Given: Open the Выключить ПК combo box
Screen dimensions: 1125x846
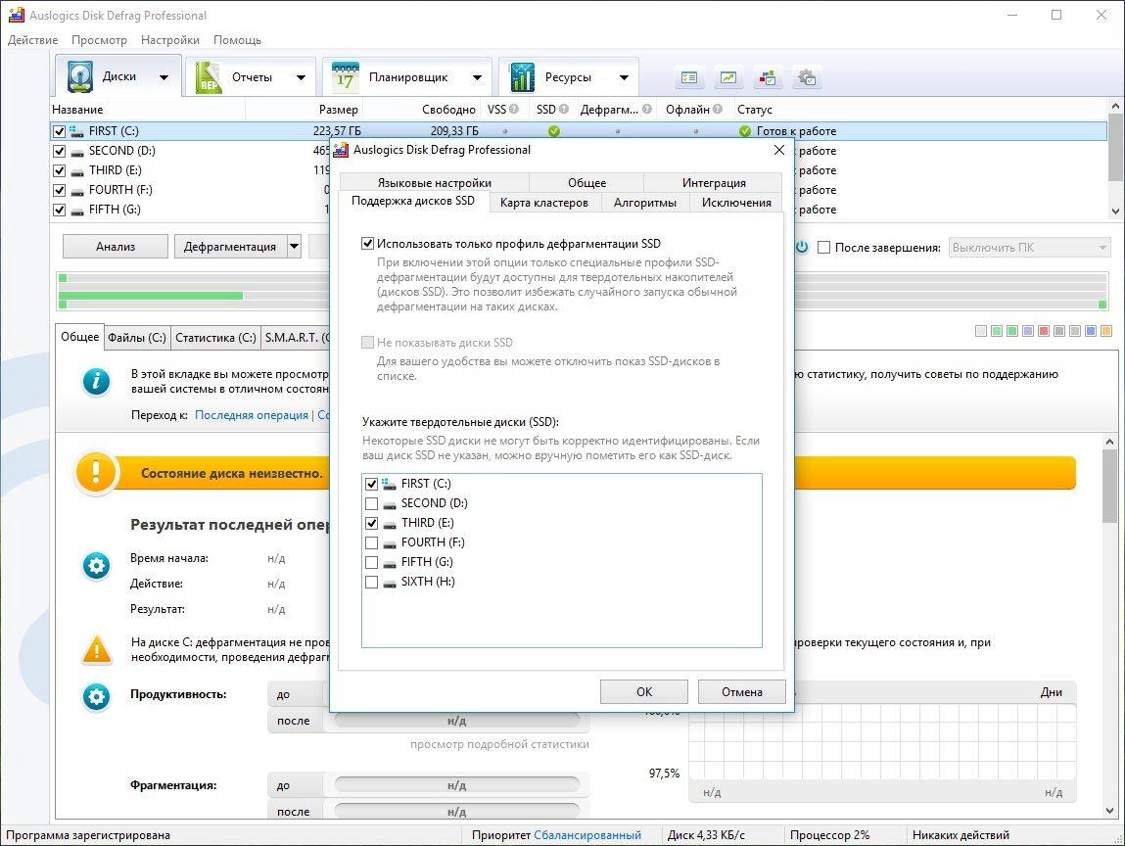Looking at the screenshot, I should tap(1030, 248).
